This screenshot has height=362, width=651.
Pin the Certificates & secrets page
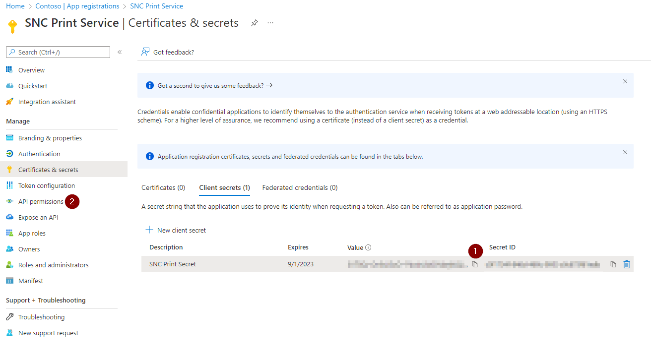click(255, 23)
